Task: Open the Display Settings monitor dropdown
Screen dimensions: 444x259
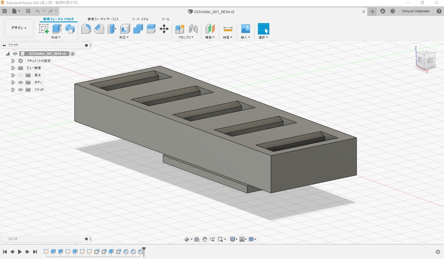Action: (234, 239)
